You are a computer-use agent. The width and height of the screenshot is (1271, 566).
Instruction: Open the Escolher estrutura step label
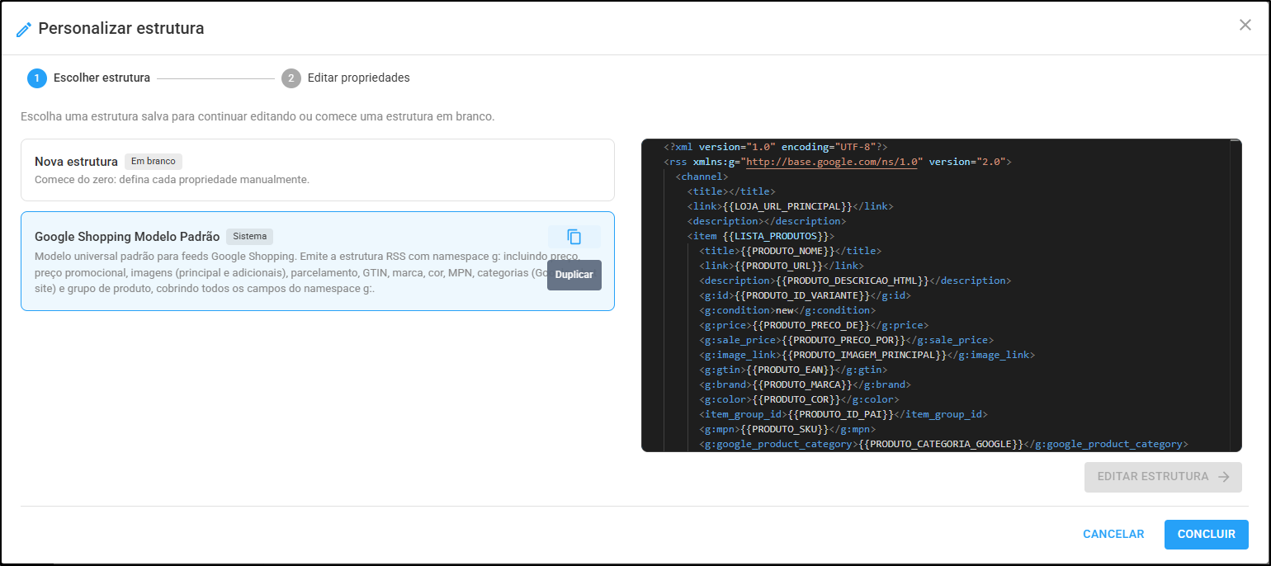102,78
